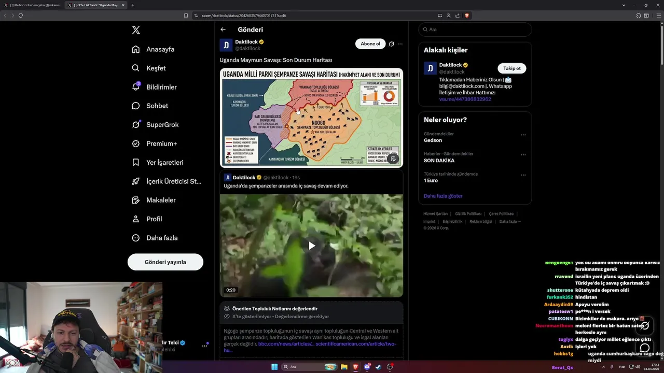Image resolution: width=664 pixels, height=373 pixels.
Task: Open Gizlilik Politikası footer link
Action: pos(468,214)
